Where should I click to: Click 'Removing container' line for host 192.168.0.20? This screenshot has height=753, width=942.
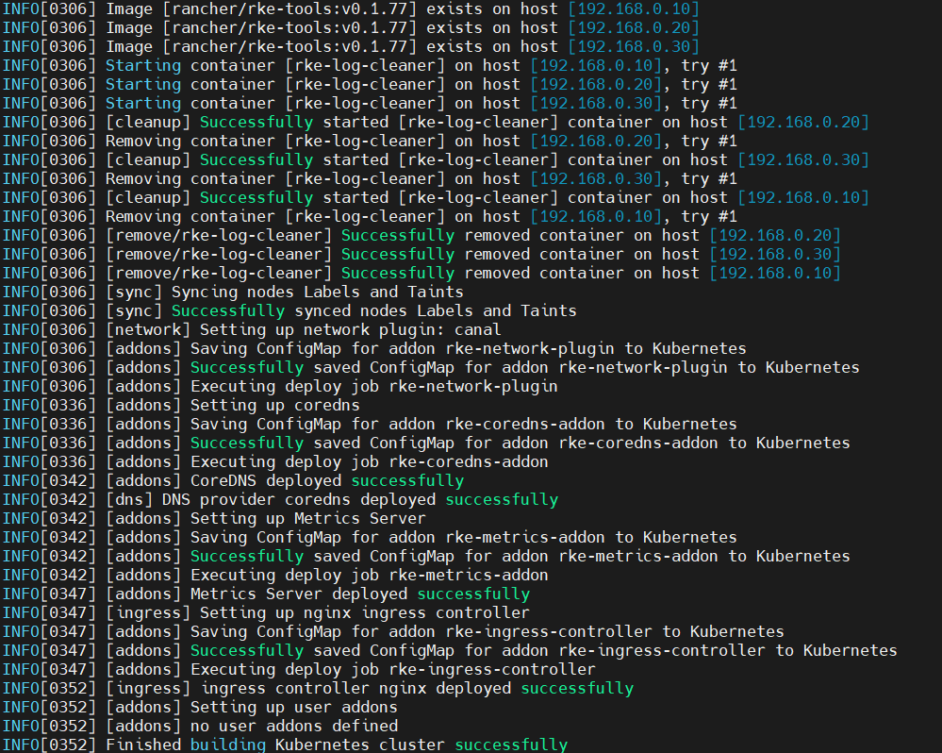(370, 141)
